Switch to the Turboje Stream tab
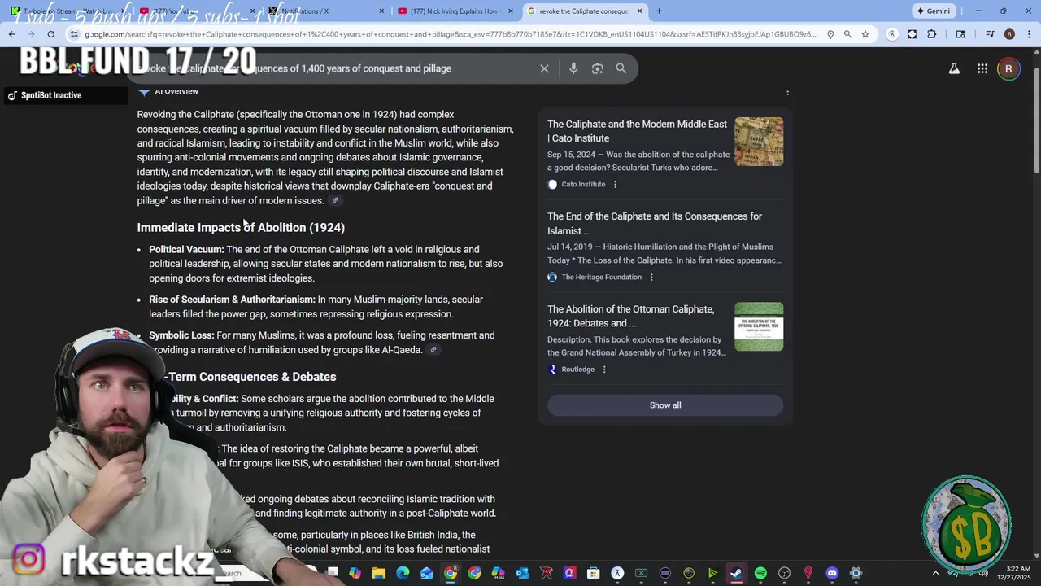The width and height of the screenshot is (1041, 586). (x=69, y=11)
